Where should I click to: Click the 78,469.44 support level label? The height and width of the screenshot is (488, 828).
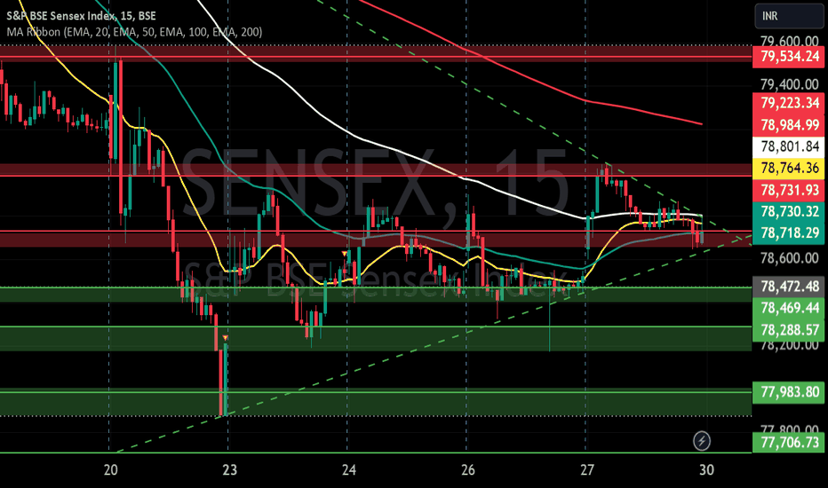click(x=788, y=308)
